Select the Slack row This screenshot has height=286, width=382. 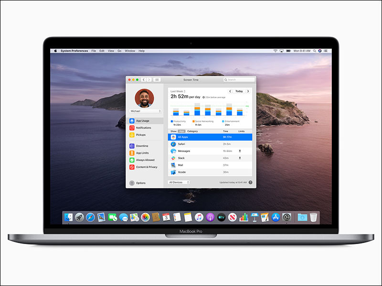click(210, 158)
